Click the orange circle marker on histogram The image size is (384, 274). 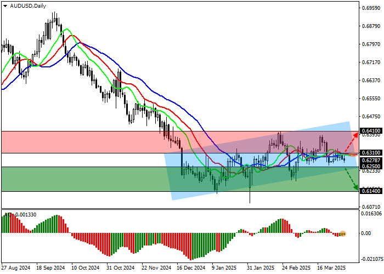[343, 234]
